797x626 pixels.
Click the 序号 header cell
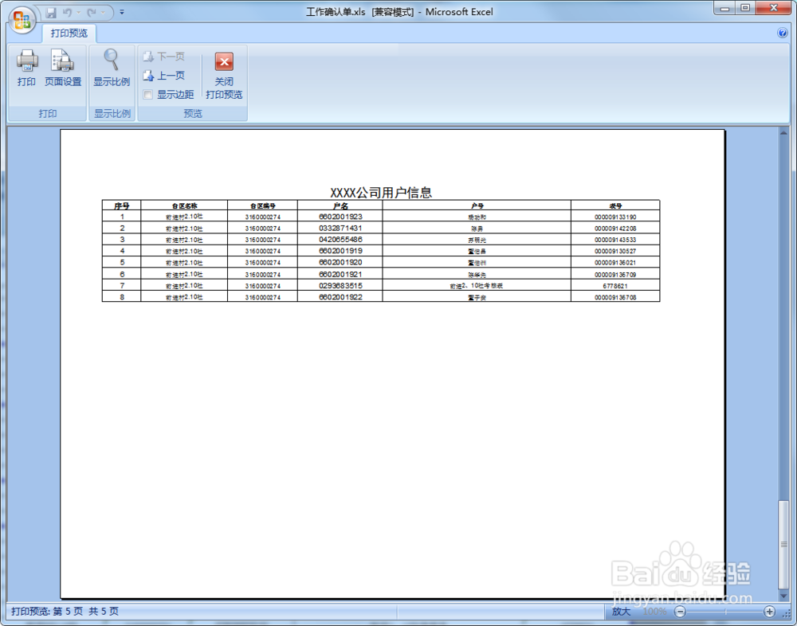coord(121,205)
